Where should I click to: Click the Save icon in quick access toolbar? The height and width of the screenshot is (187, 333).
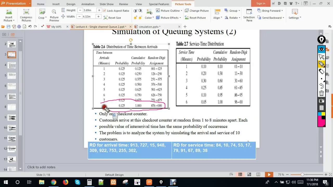(8, 26)
